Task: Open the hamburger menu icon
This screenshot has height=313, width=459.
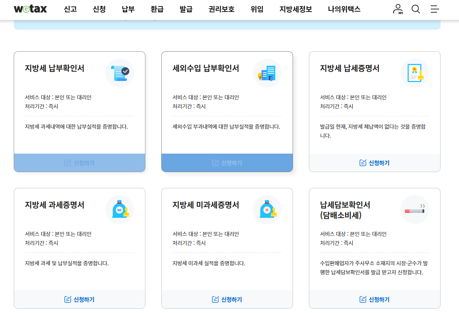Action: point(434,9)
